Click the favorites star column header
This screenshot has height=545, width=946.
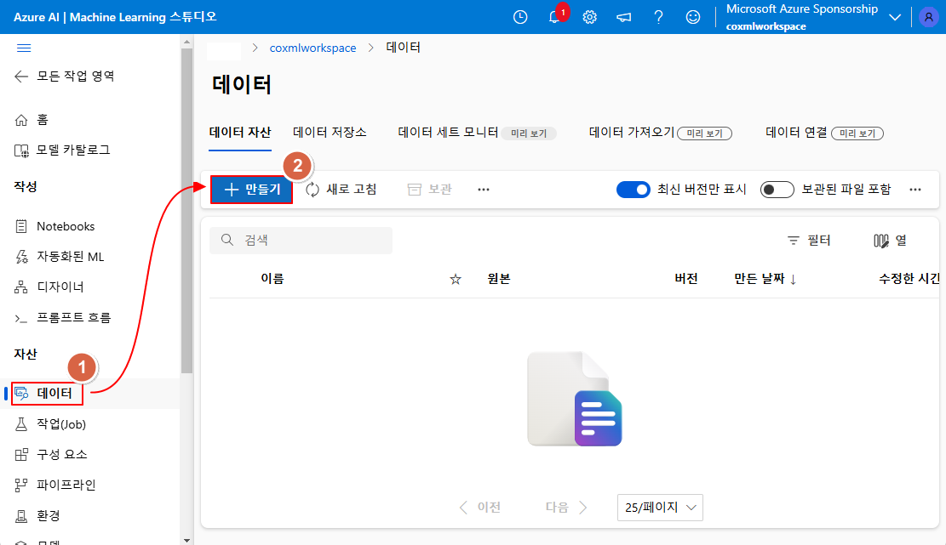click(456, 279)
